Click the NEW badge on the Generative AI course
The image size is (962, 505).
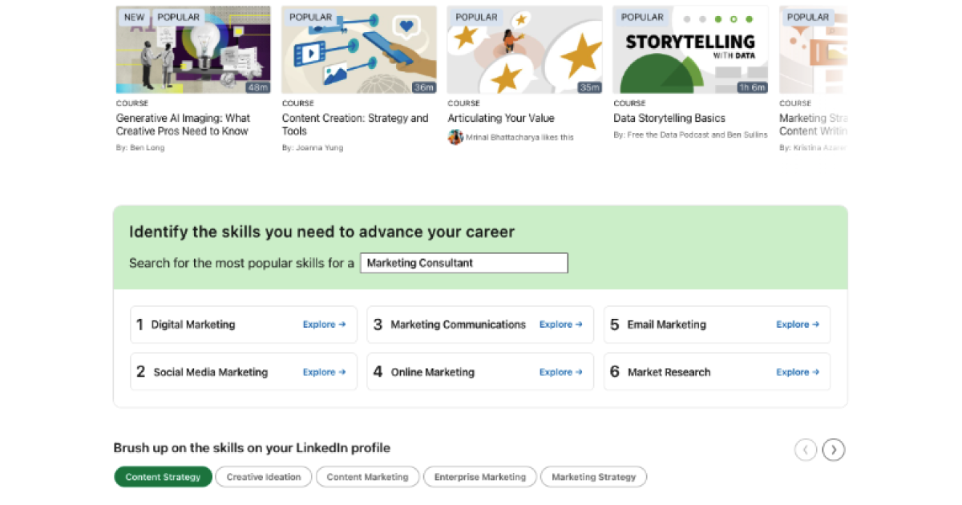tap(134, 16)
